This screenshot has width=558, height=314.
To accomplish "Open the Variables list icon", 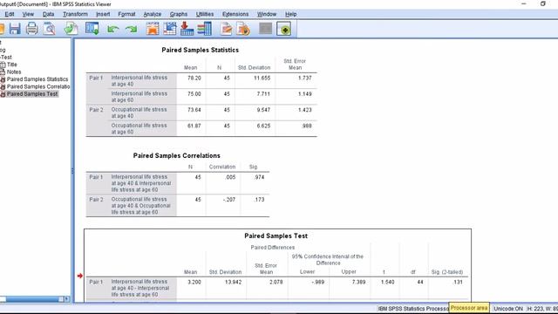I will [205, 29].
